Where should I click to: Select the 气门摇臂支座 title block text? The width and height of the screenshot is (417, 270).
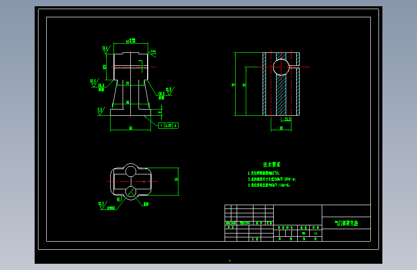coord(346,223)
